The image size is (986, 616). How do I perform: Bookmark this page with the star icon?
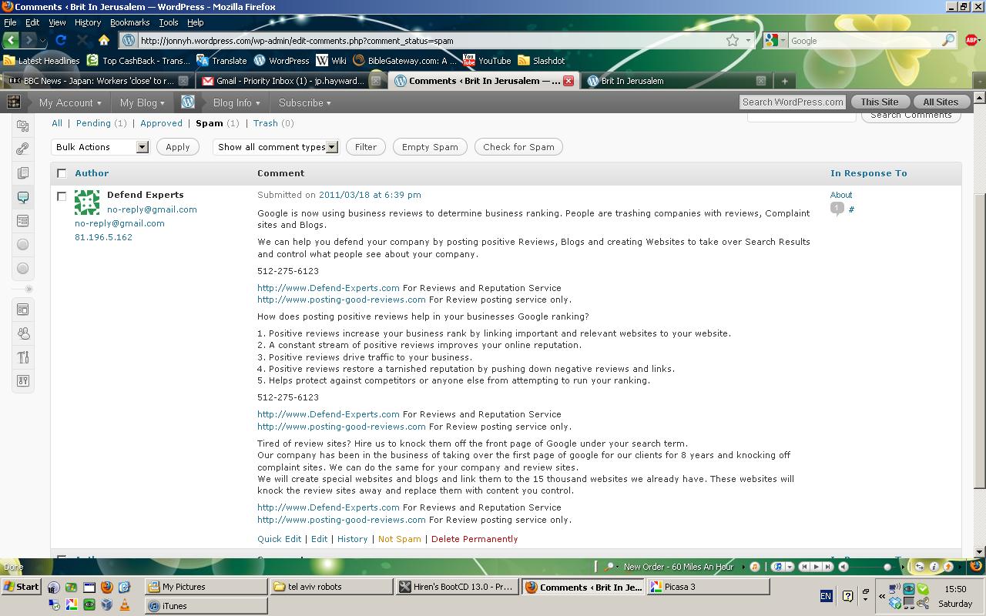pos(733,41)
